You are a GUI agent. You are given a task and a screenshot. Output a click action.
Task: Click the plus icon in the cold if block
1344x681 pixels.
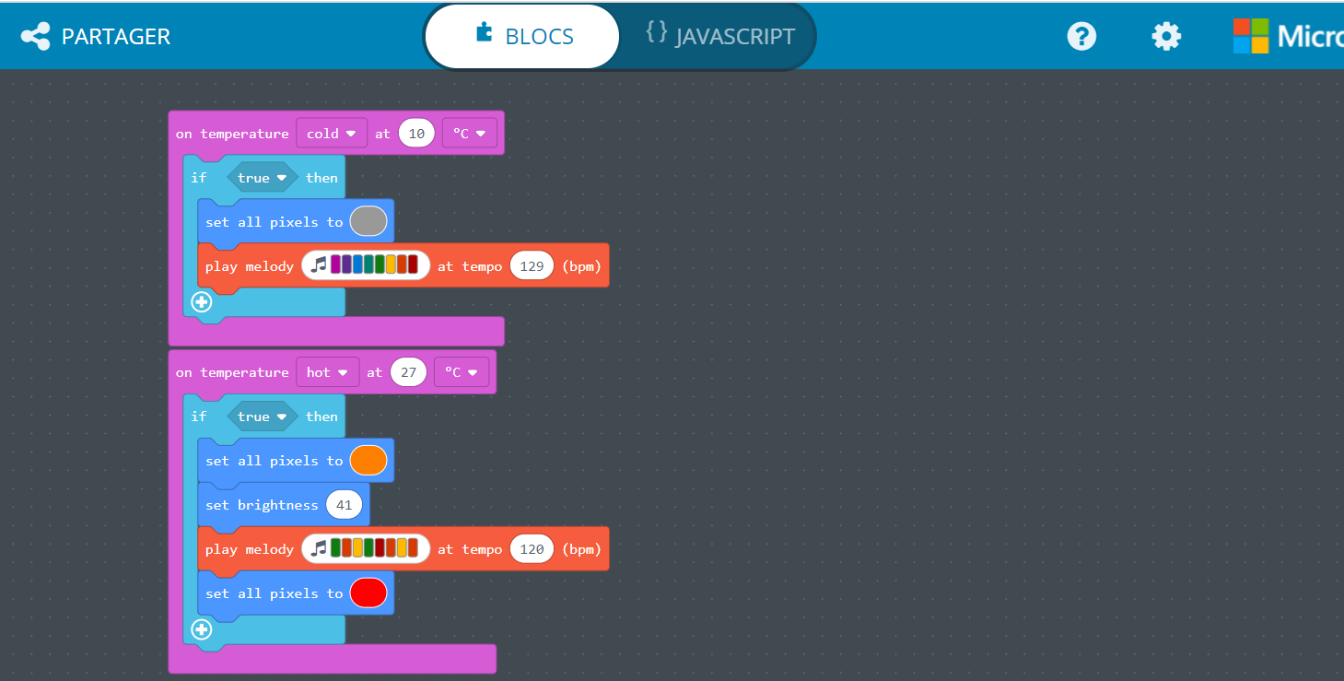202,301
